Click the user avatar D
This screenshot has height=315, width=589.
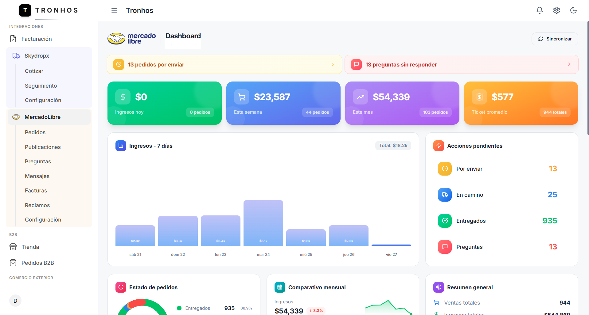(15, 301)
